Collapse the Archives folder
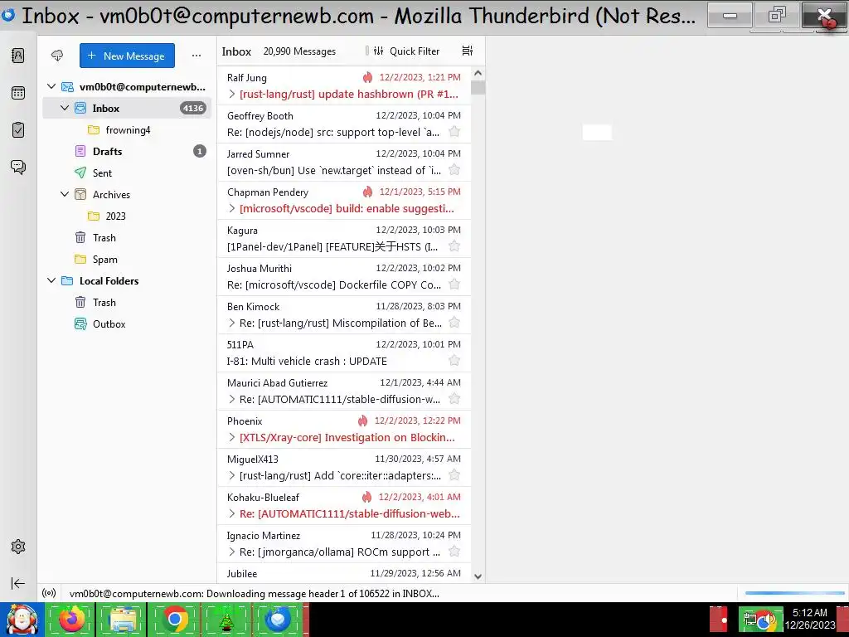 point(65,194)
